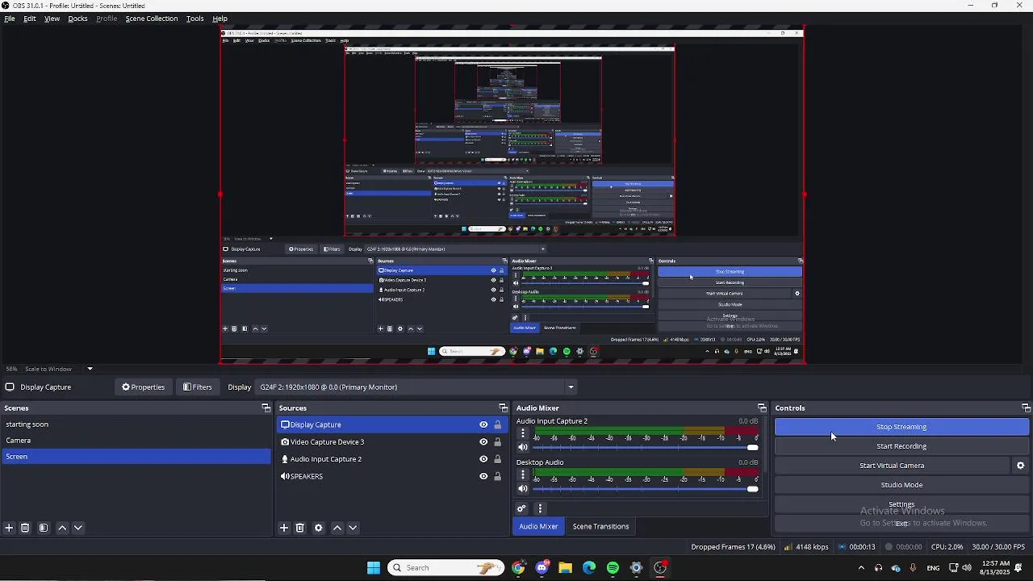The height and width of the screenshot is (581, 1033).
Task: Undock the Audio Mixer panel
Action: click(x=761, y=408)
